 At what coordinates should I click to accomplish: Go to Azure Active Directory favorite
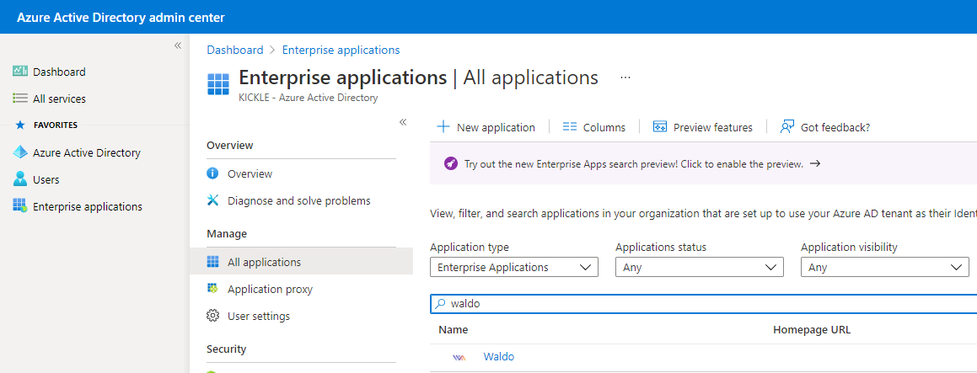(87, 152)
